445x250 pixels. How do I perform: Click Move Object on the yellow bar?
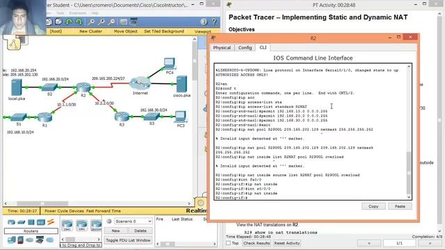point(125,31)
